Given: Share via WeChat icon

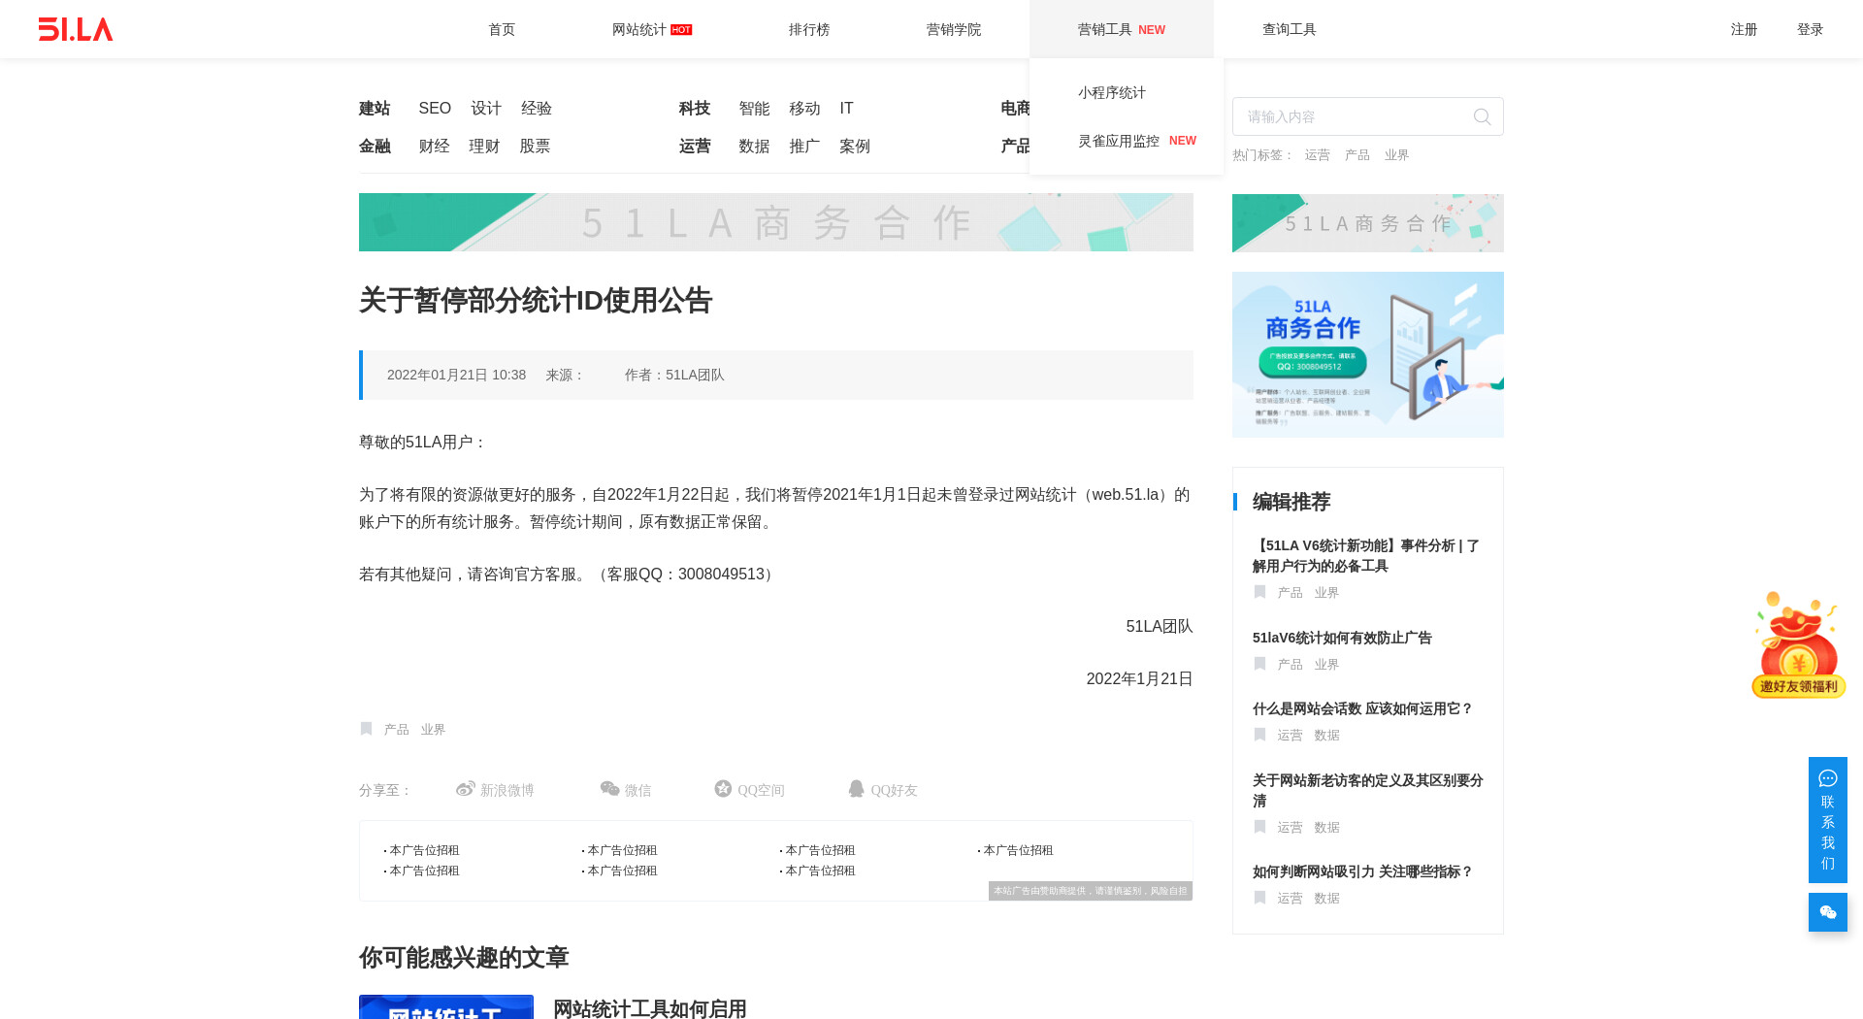Looking at the screenshot, I should 609,789.
